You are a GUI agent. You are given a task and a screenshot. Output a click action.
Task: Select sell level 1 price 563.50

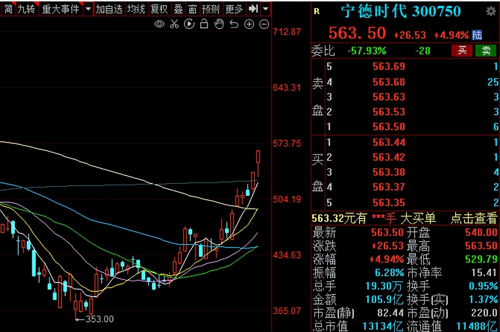[389, 127]
